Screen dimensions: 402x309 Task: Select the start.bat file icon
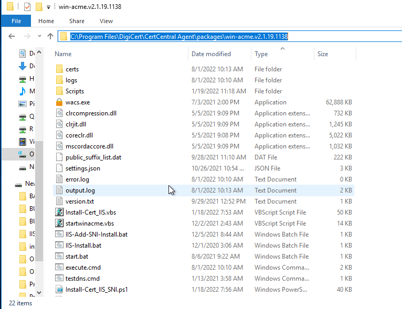pyautogui.click(x=59, y=256)
